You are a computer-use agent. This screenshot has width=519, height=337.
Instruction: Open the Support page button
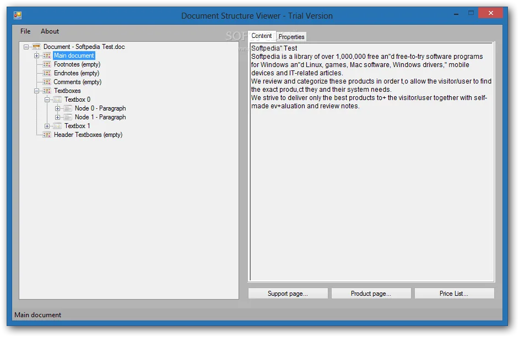pos(288,294)
